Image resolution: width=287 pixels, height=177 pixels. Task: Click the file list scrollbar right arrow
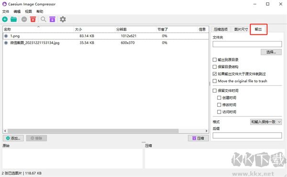tap(206, 131)
